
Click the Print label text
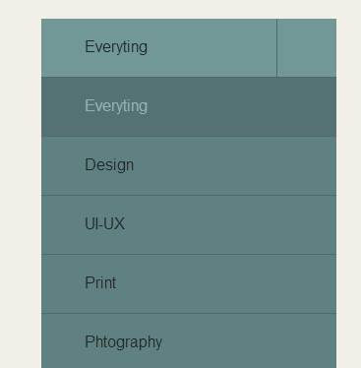pyautogui.click(x=100, y=282)
